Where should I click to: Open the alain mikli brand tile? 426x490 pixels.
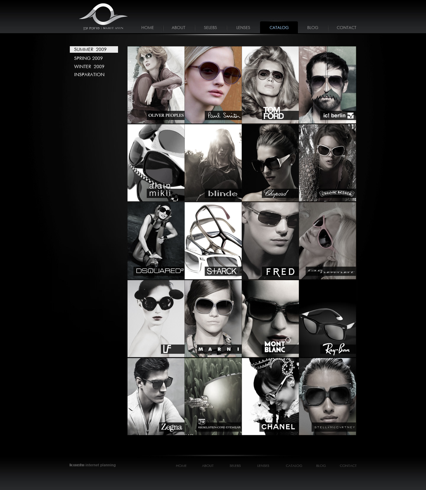pyautogui.click(x=156, y=163)
